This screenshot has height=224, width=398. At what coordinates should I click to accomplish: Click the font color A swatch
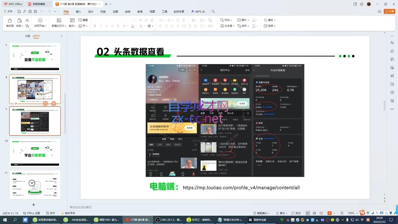pos(133,26)
